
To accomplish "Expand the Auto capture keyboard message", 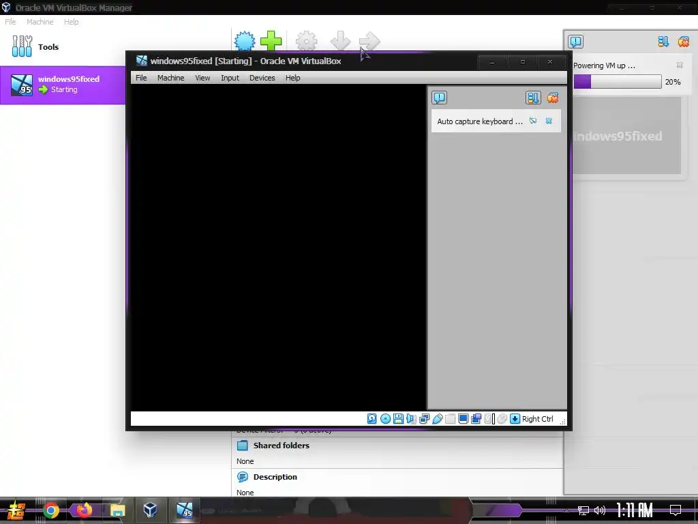I will coord(480,121).
